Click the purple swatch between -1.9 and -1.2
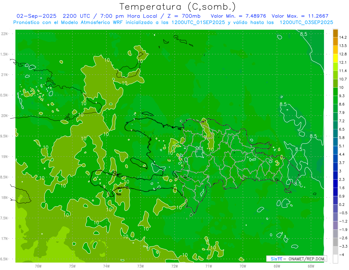The width and height of the screenshot is (349, 270). click(335, 225)
